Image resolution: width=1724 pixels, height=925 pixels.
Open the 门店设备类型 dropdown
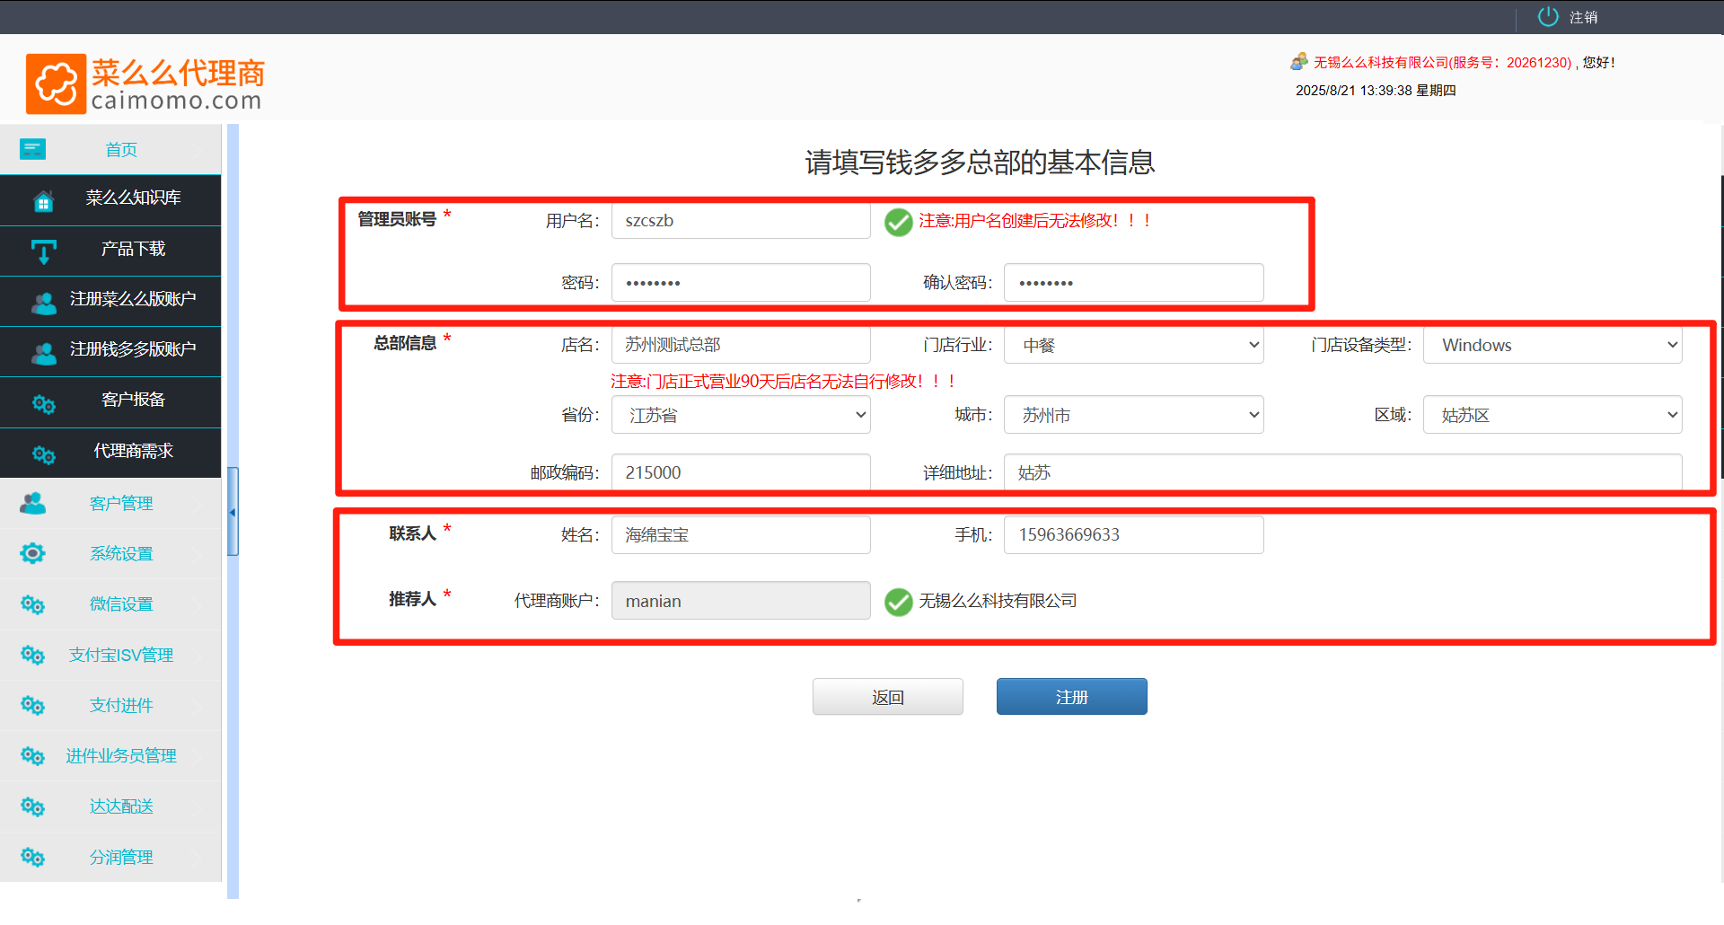[x=1552, y=345]
